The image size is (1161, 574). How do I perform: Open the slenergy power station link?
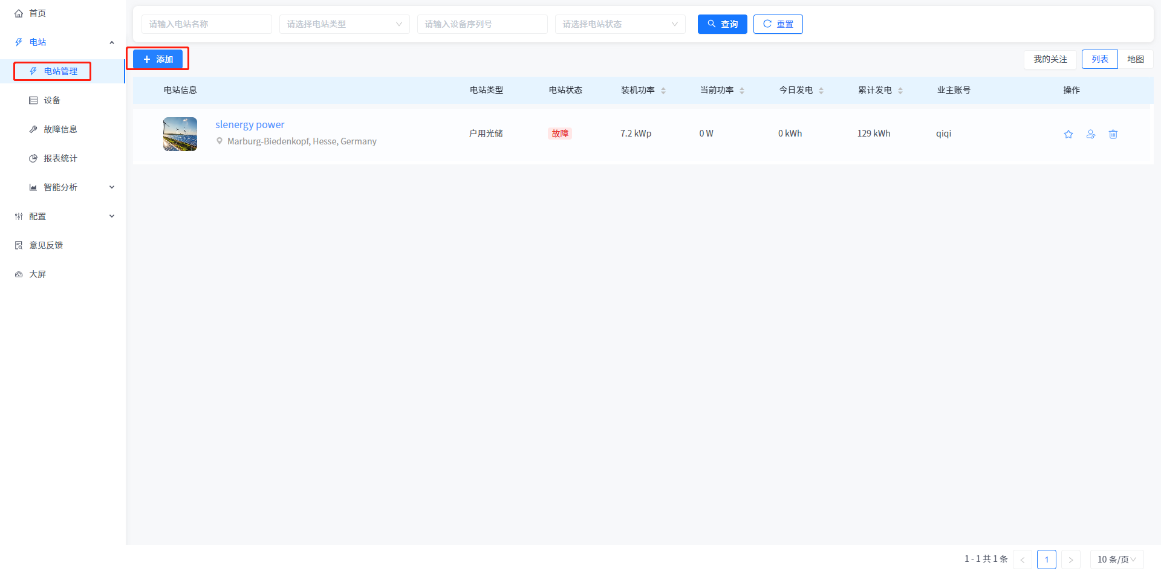250,124
